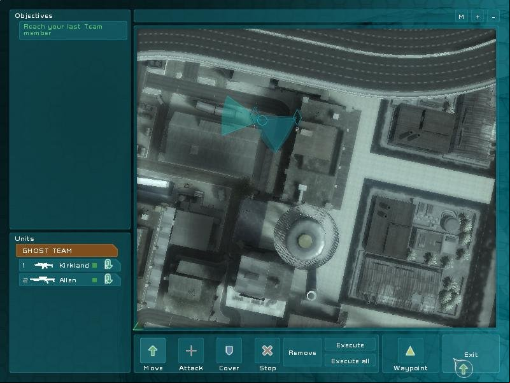Click Allen's sniper rifle weapon icon
510x383 pixels.
pyautogui.click(x=42, y=280)
